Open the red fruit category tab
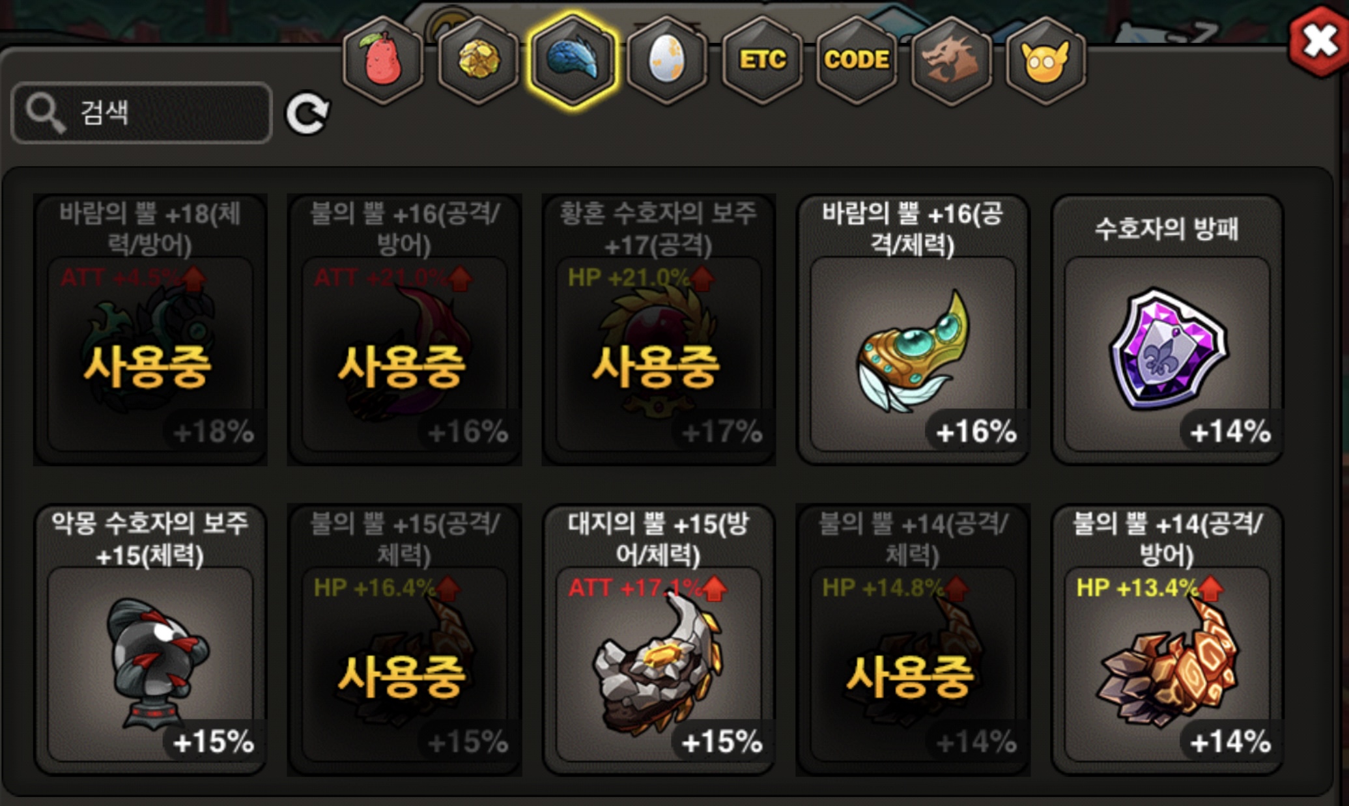The image size is (1349, 806). point(383,61)
